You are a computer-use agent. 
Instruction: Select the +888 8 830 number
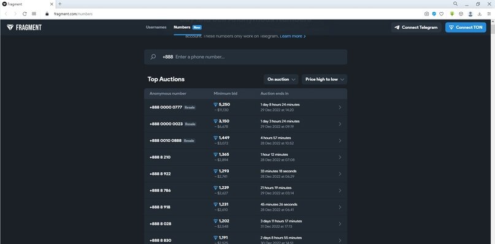pos(160,240)
